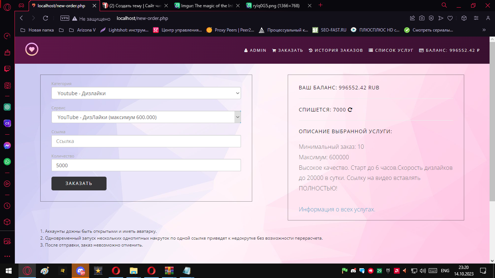Image resolution: width=495 pixels, height=278 pixels.
Task: Click the Количество field containing 5000
Action: click(146, 165)
